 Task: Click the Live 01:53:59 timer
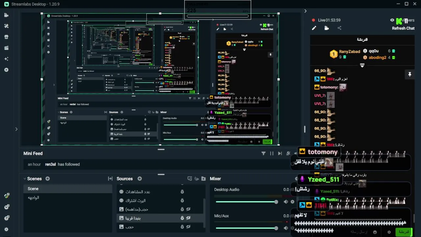pyautogui.click(x=329, y=20)
